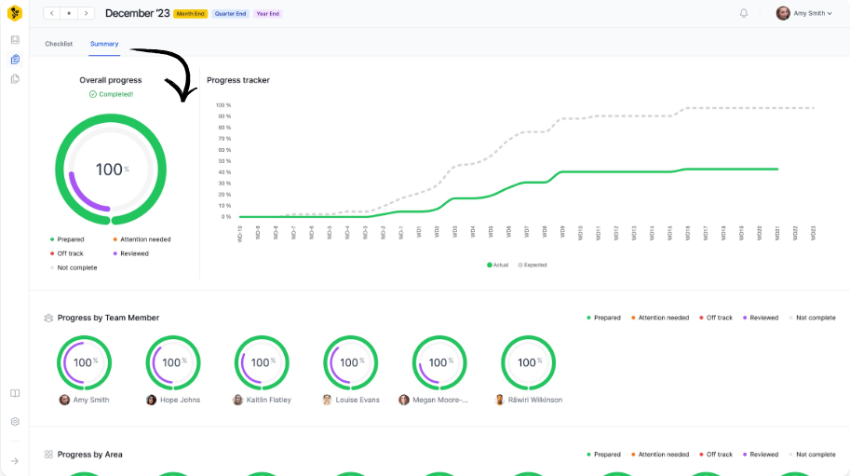Open Louise Evans' progress ring
Image resolution: width=850 pixels, height=476 pixels.
click(x=351, y=362)
